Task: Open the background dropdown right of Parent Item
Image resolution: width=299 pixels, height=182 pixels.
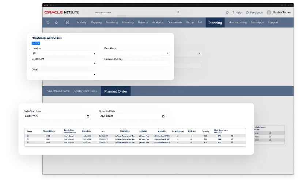Action: coord(199,53)
